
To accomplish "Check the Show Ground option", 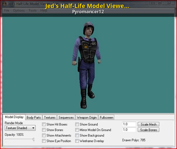I will [x=77, y=124].
